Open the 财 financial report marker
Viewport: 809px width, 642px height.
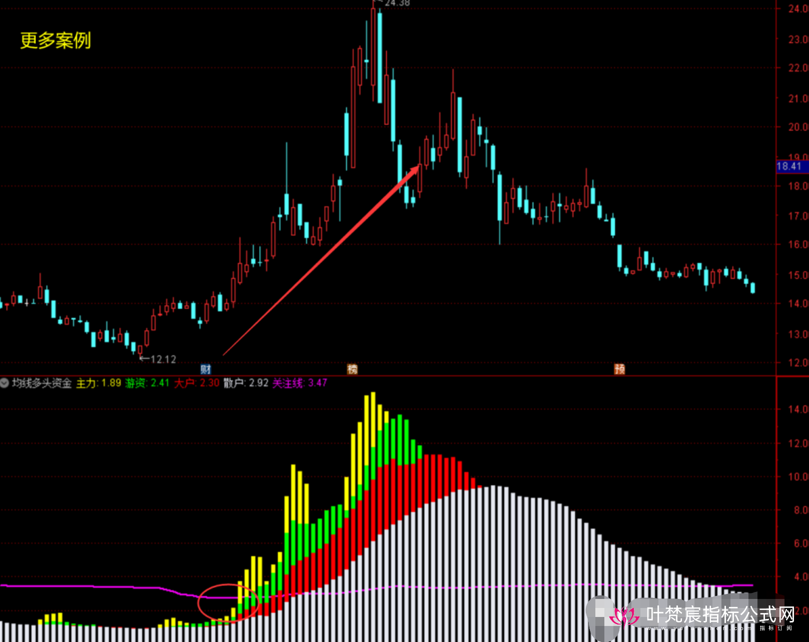pos(206,369)
